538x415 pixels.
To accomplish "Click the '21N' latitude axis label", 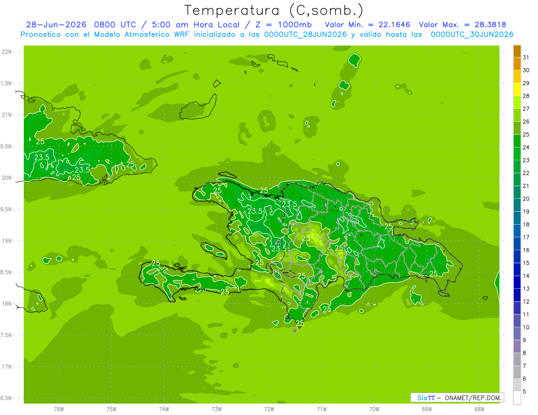I will [x=8, y=115].
